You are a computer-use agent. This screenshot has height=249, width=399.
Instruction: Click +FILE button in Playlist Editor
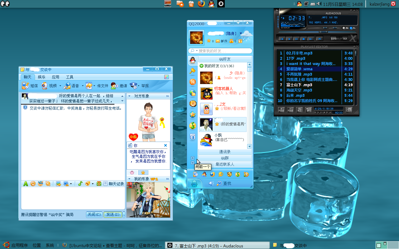[281, 110]
